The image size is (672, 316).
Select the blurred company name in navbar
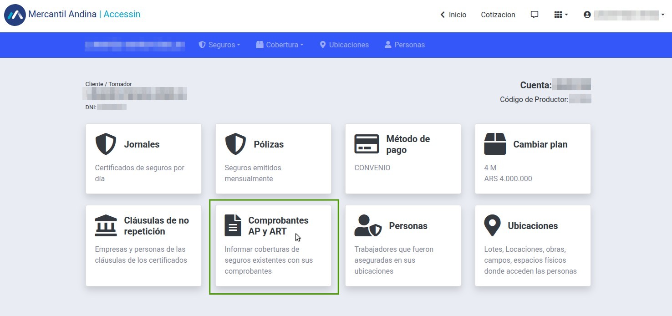pyautogui.click(x=135, y=45)
